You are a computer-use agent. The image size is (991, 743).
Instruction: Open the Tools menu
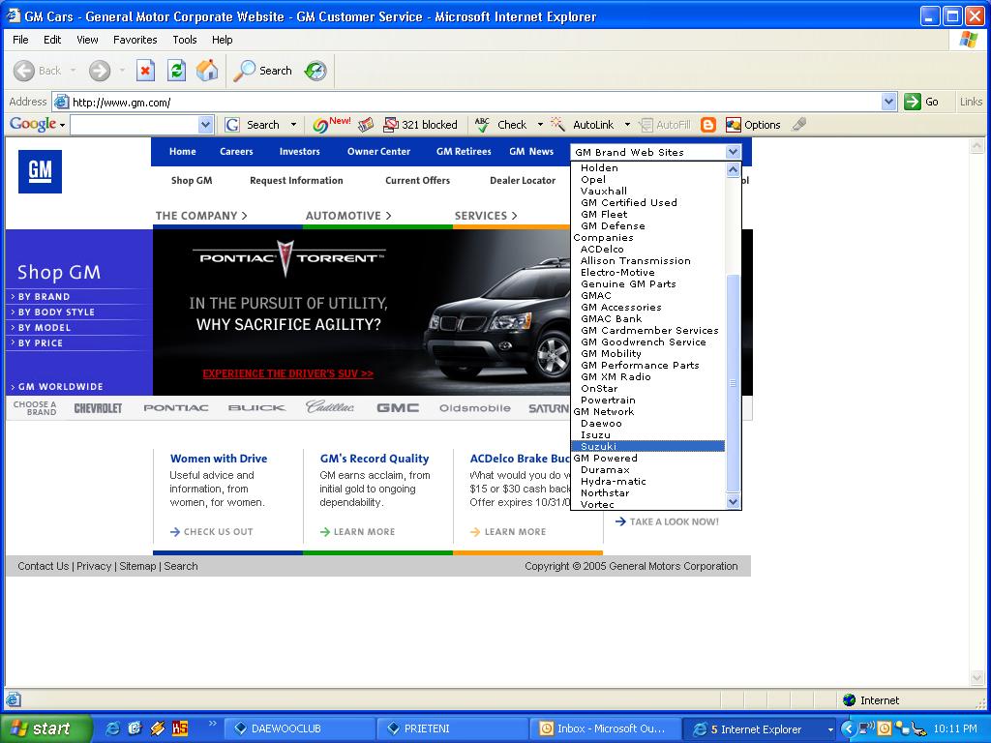coord(184,40)
